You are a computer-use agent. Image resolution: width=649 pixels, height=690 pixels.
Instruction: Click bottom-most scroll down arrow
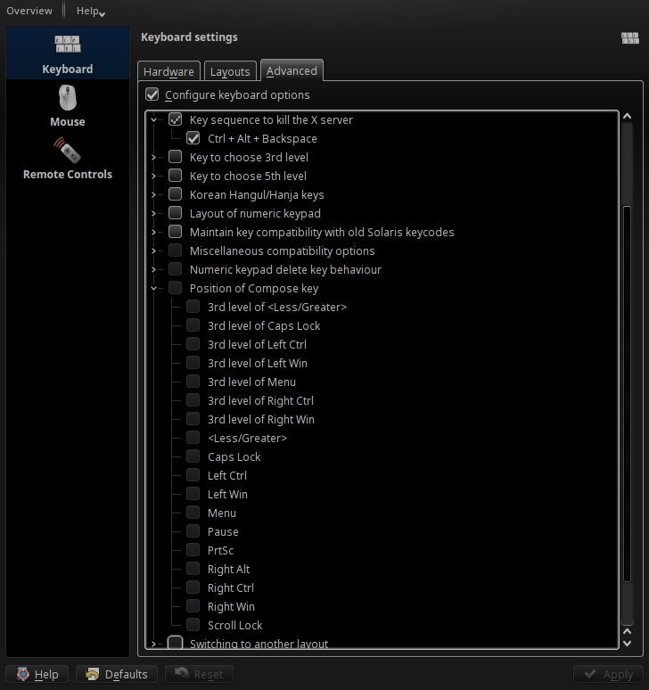click(628, 644)
